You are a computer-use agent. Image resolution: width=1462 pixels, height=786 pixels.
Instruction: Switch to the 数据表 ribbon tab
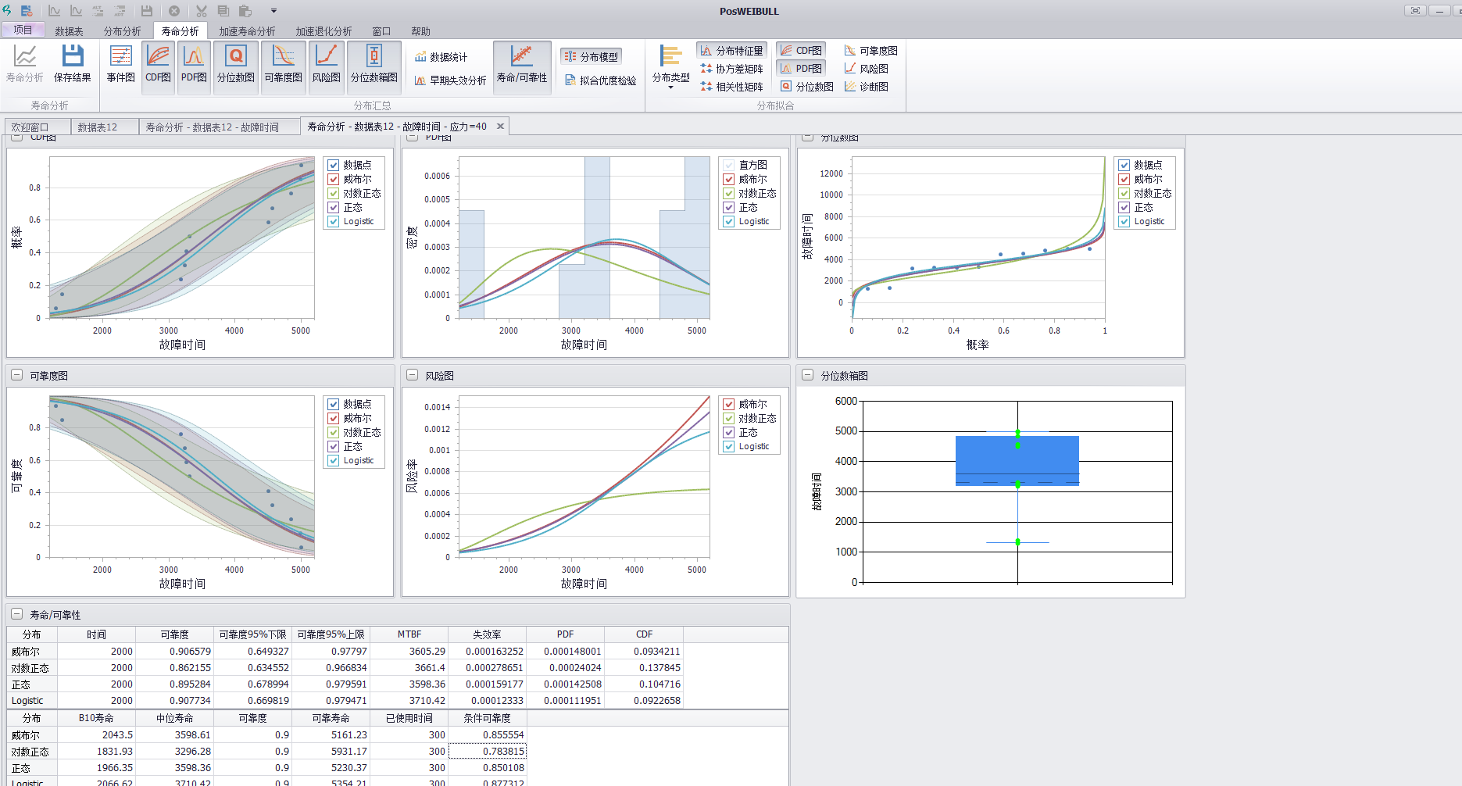pos(69,31)
